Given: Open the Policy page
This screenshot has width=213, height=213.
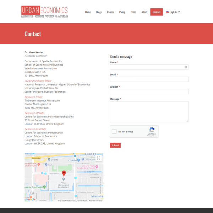Looking at the screenshot, I should 122,12.
